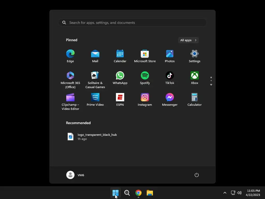Show All apps list
265x199 pixels.
pyautogui.click(x=188, y=40)
